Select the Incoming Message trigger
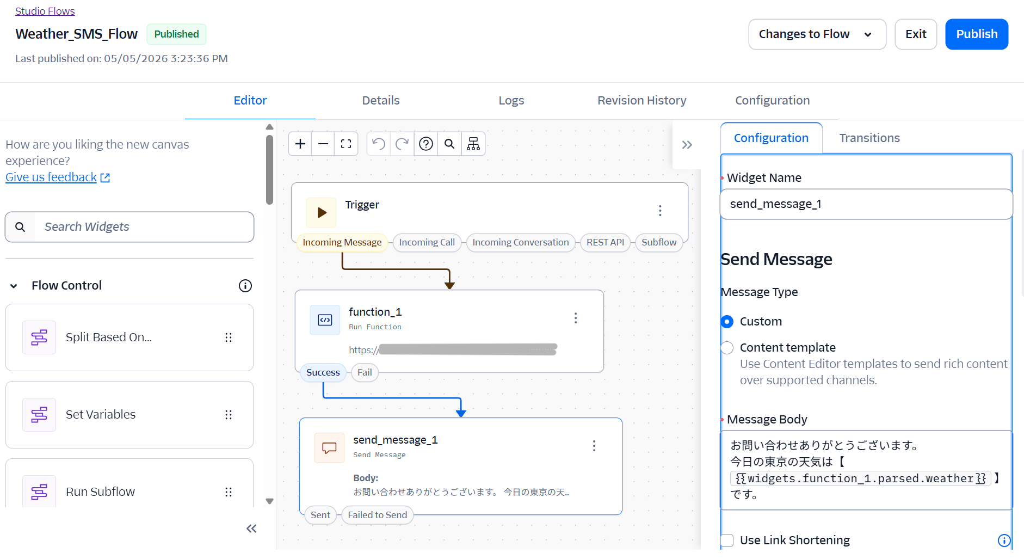This screenshot has height=559, width=1024. pos(342,242)
